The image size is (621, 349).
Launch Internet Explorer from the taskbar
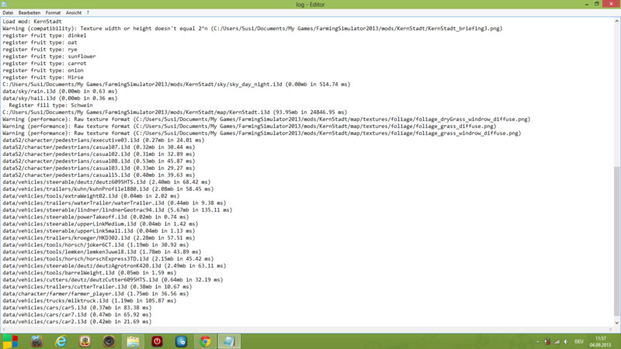pos(61,341)
